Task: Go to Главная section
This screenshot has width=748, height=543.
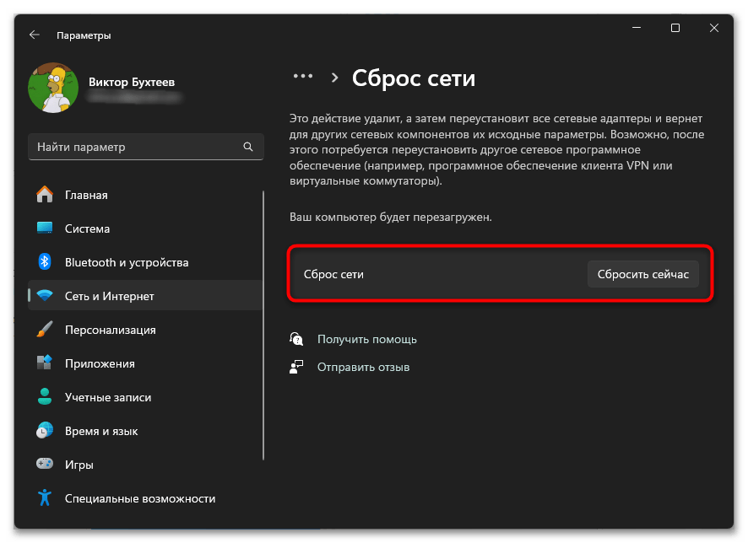Action: (86, 196)
